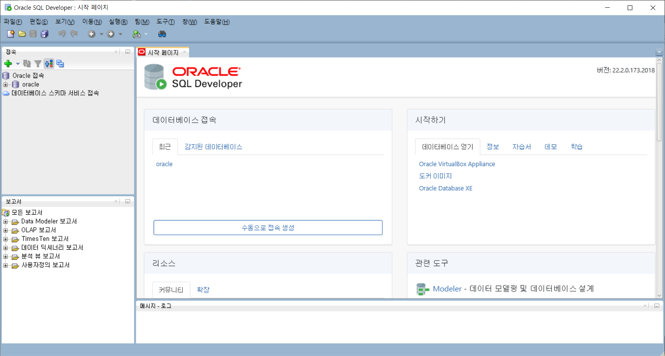Open the 편집(E) menu
This screenshot has width=665, height=356.
tap(38, 22)
